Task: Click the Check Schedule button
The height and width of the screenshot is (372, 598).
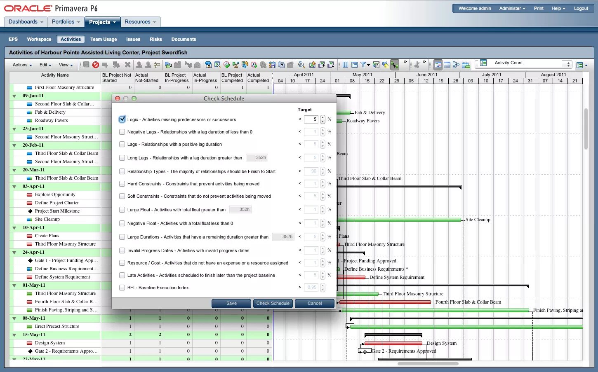Action: point(273,303)
